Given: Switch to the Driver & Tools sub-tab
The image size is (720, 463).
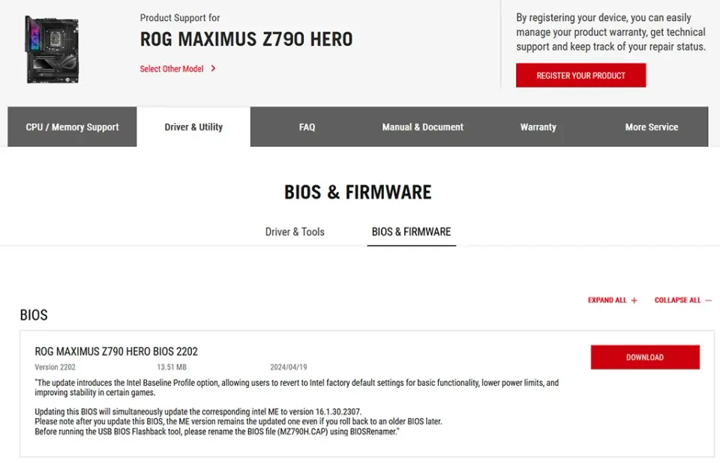Looking at the screenshot, I should tap(295, 232).
